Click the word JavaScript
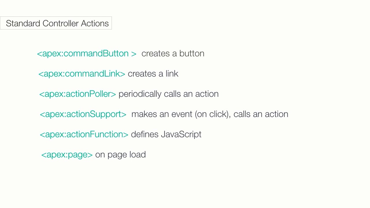This screenshot has width=370, height=208. (x=181, y=135)
